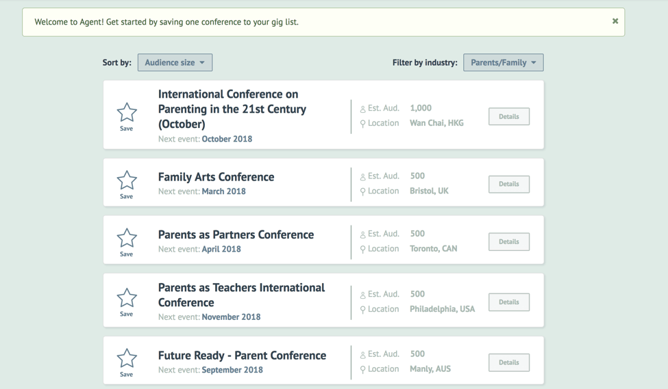Expand the Parents/Family industry filter
Viewport: 668px width, 389px height.
pos(504,62)
